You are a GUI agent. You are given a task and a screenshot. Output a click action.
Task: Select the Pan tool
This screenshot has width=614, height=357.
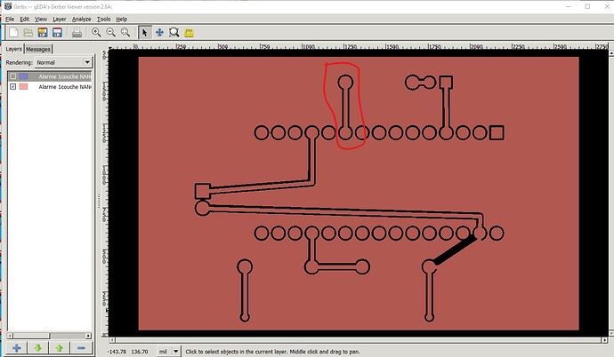click(159, 33)
